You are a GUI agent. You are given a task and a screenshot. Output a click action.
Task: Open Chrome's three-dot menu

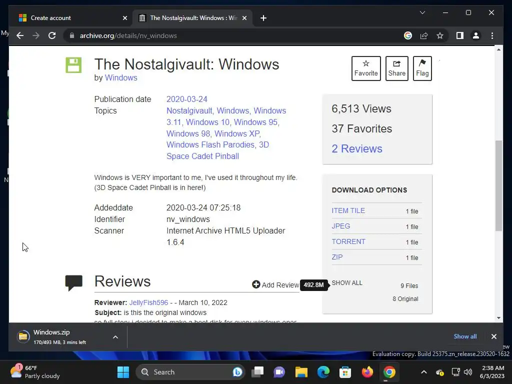point(492,35)
